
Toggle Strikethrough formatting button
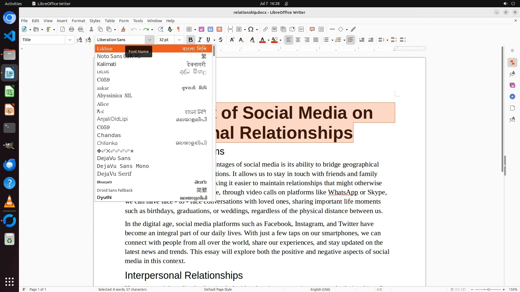pos(221,40)
